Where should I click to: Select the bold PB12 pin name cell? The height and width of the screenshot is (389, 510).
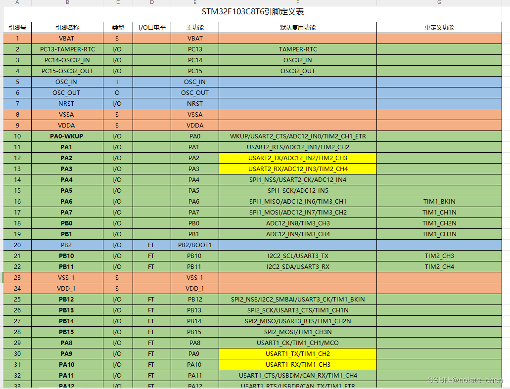click(x=67, y=300)
